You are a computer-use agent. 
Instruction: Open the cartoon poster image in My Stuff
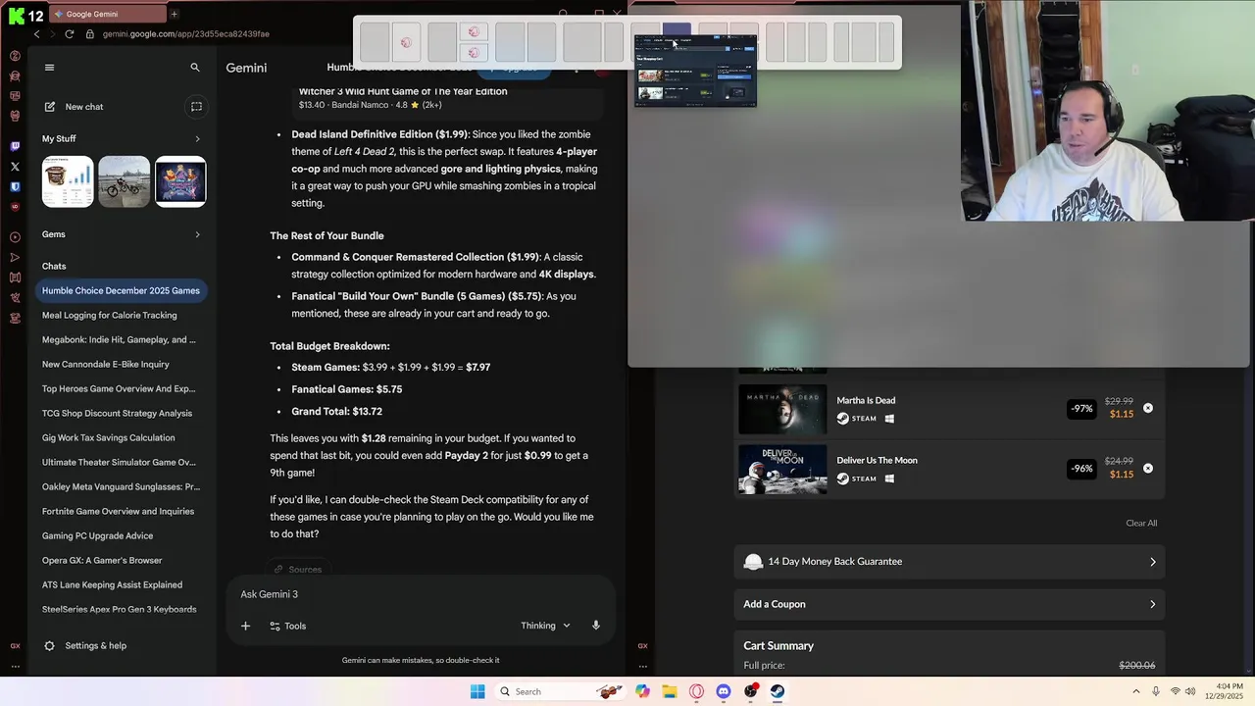(x=180, y=181)
